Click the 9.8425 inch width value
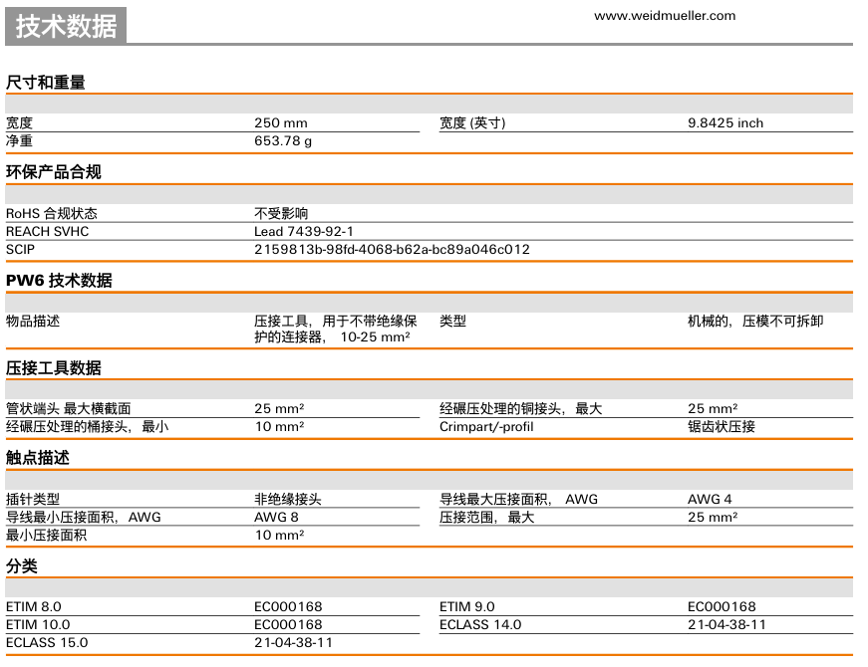 [725, 123]
